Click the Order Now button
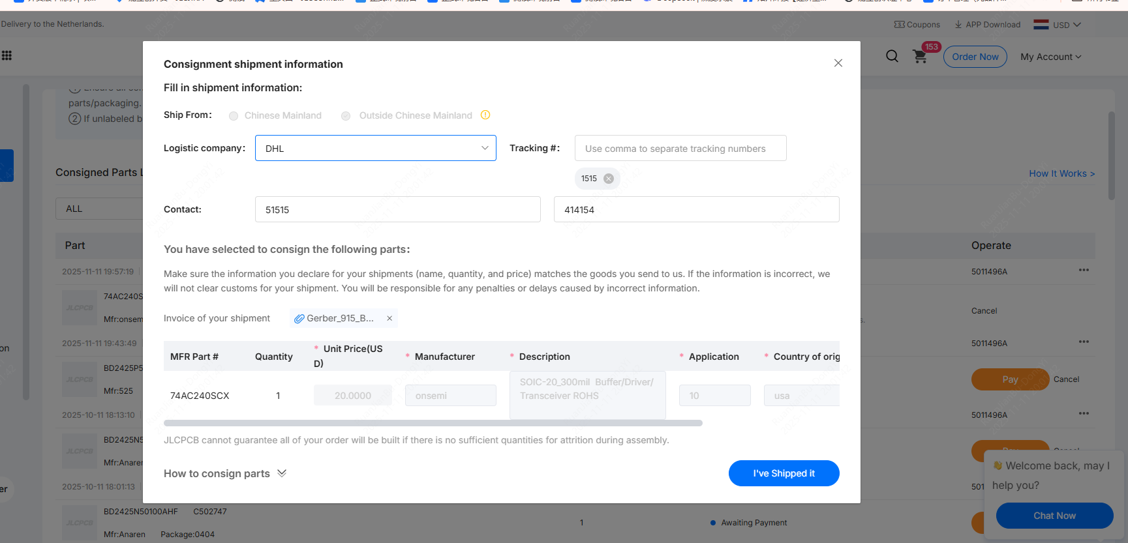Screen dimensions: 1128x543 point(975,57)
